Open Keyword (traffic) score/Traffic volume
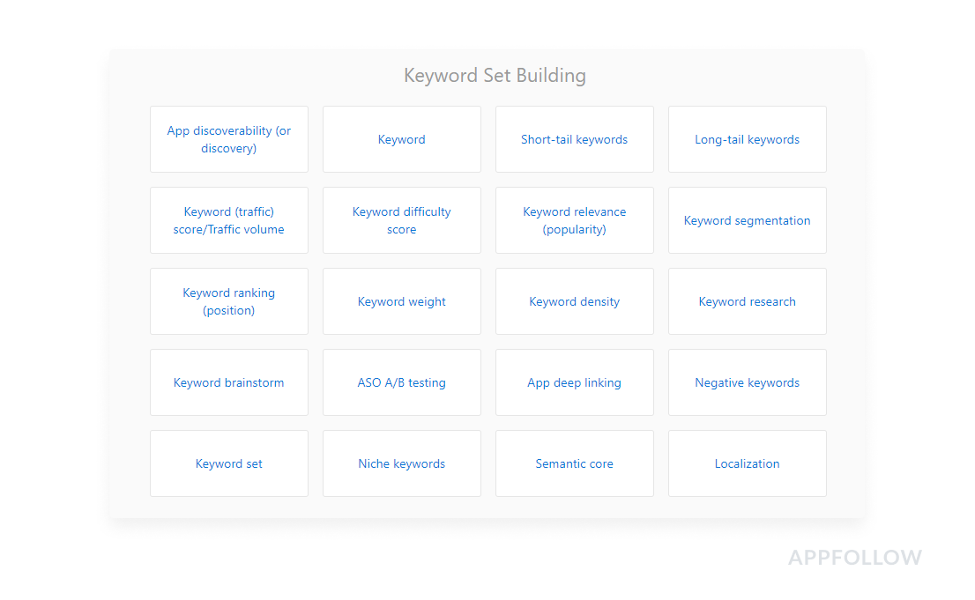Screen dimensions: 975x600 click(x=229, y=220)
